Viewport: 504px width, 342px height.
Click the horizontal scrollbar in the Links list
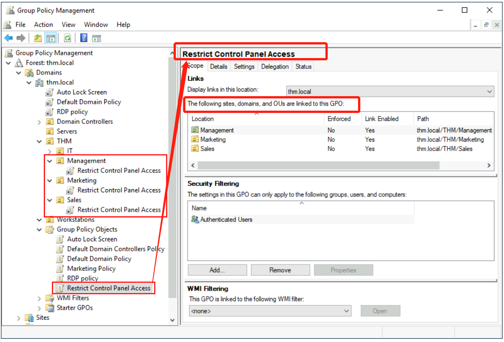click(317, 166)
